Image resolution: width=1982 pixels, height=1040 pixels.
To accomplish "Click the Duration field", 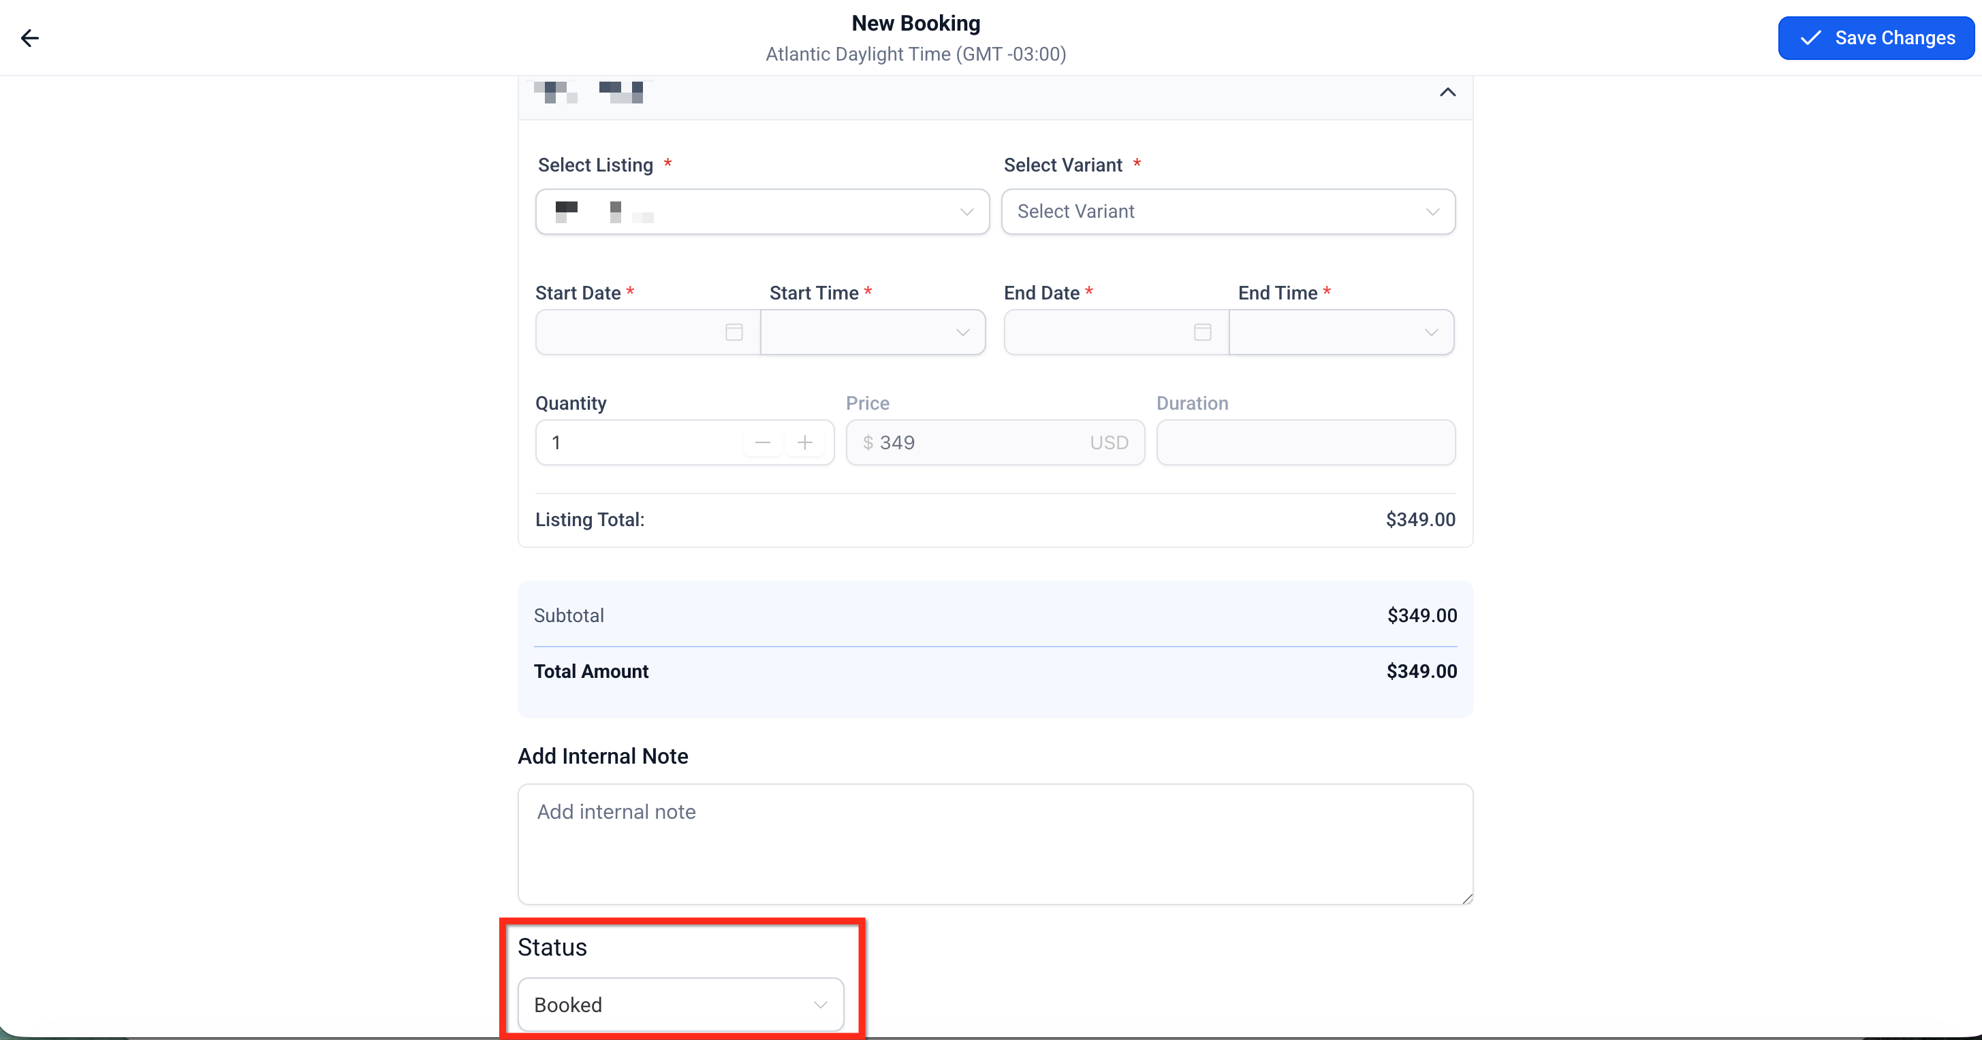I will [x=1305, y=443].
